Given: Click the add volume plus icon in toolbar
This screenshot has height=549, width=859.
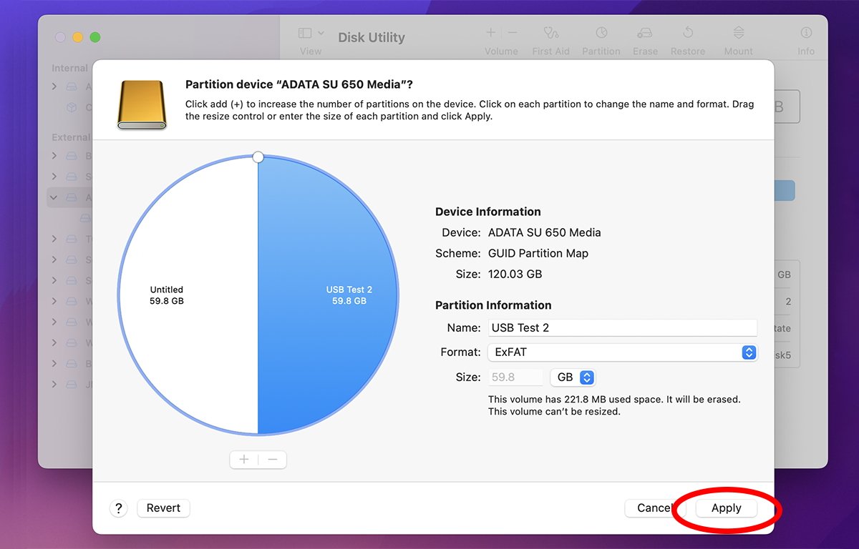Looking at the screenshot, I should click(x=490, y=33).
